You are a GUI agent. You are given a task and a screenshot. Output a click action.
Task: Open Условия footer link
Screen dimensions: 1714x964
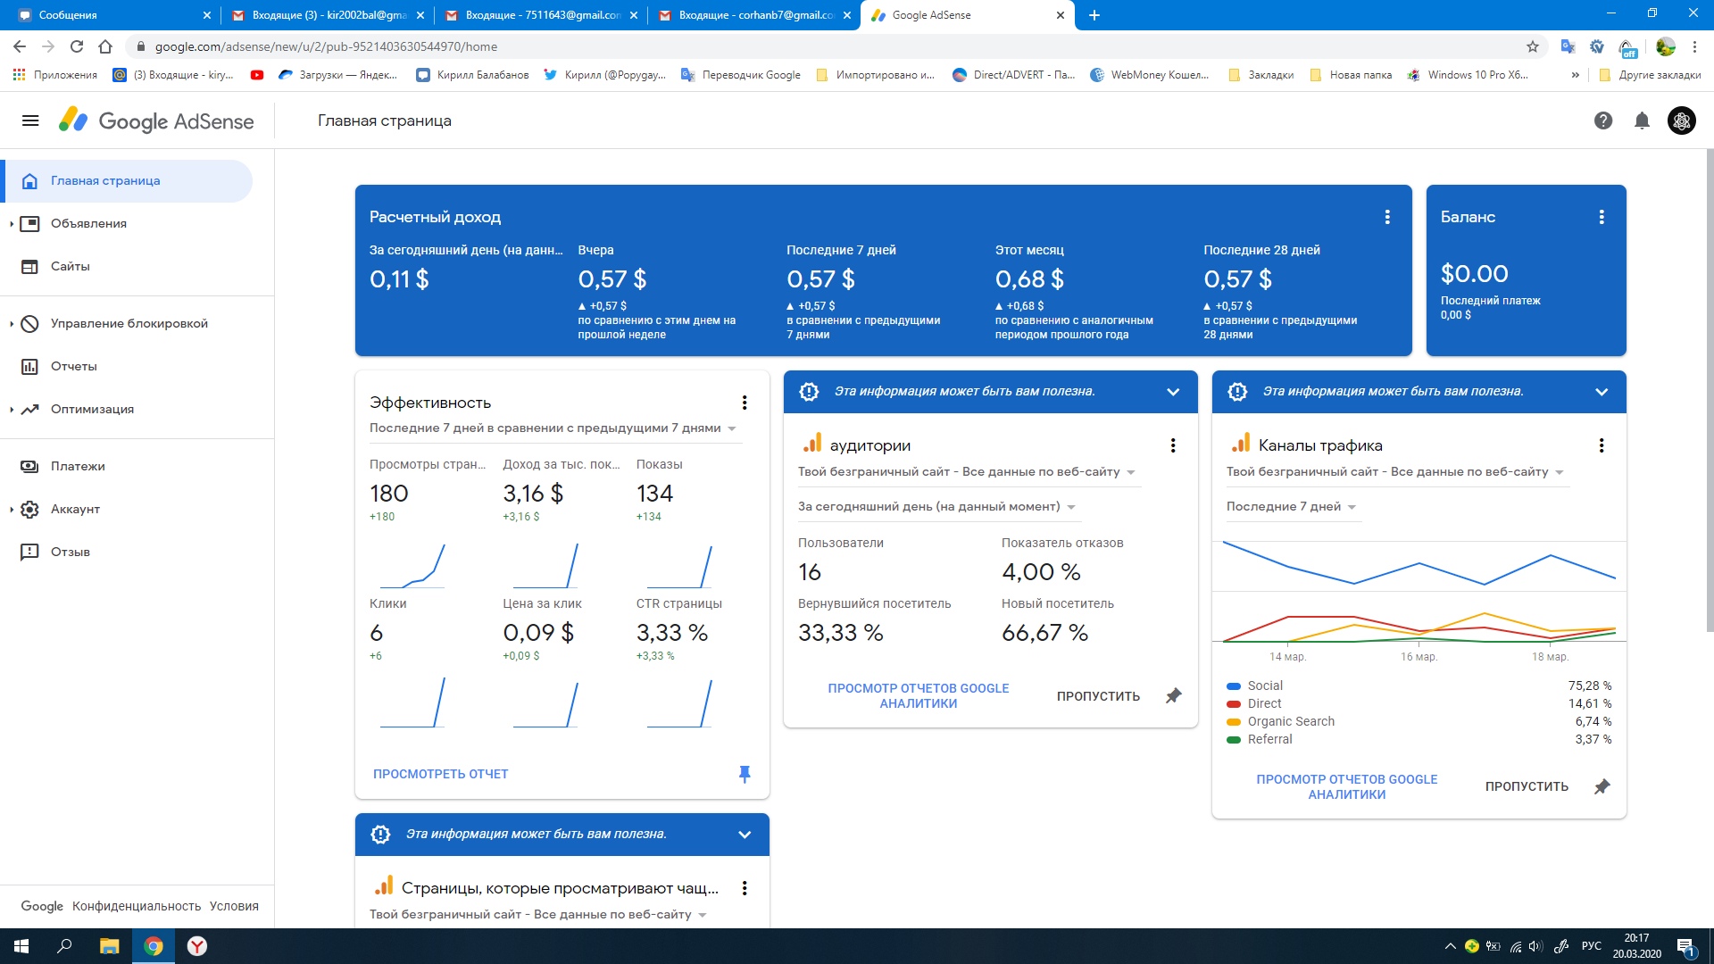234,906
